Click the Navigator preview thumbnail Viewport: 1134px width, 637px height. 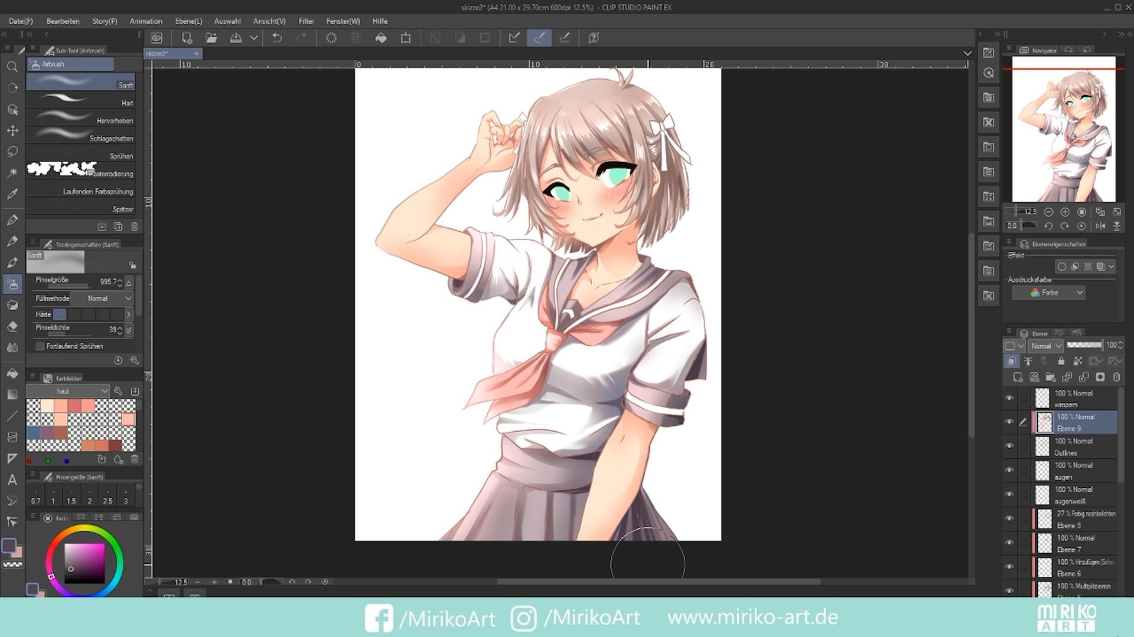pos(1064,129)
